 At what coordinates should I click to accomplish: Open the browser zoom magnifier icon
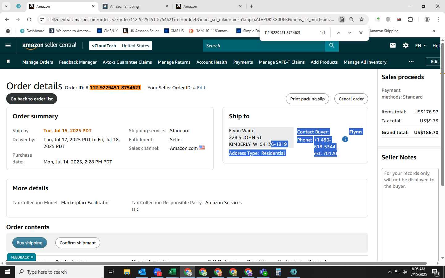tap(352, 19)
